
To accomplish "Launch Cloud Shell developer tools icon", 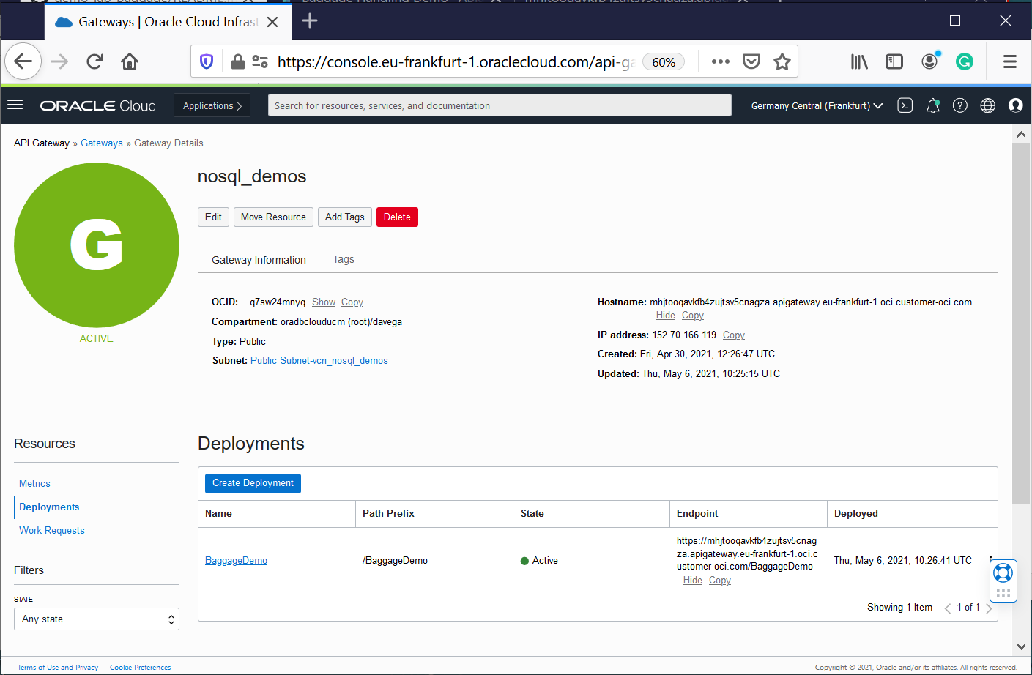I will coord(905,105).
